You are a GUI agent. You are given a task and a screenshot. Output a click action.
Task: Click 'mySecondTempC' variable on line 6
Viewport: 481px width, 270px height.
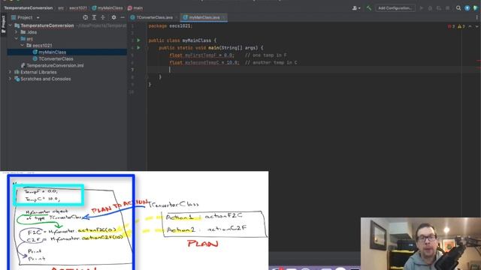click(x=202, y=62)
